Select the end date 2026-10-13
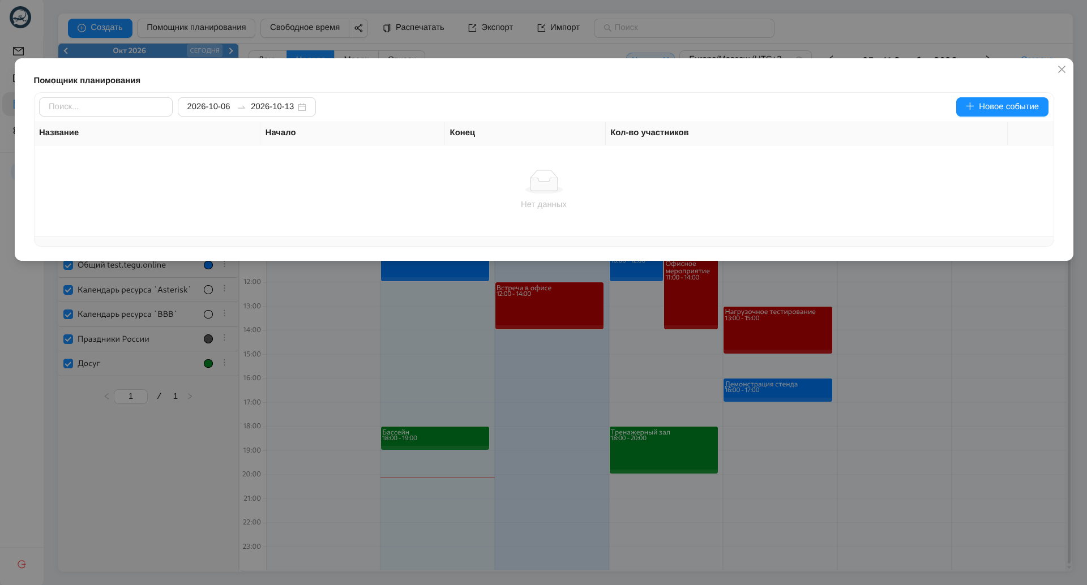The image size is (1087, 585). (x=272, y=107)
